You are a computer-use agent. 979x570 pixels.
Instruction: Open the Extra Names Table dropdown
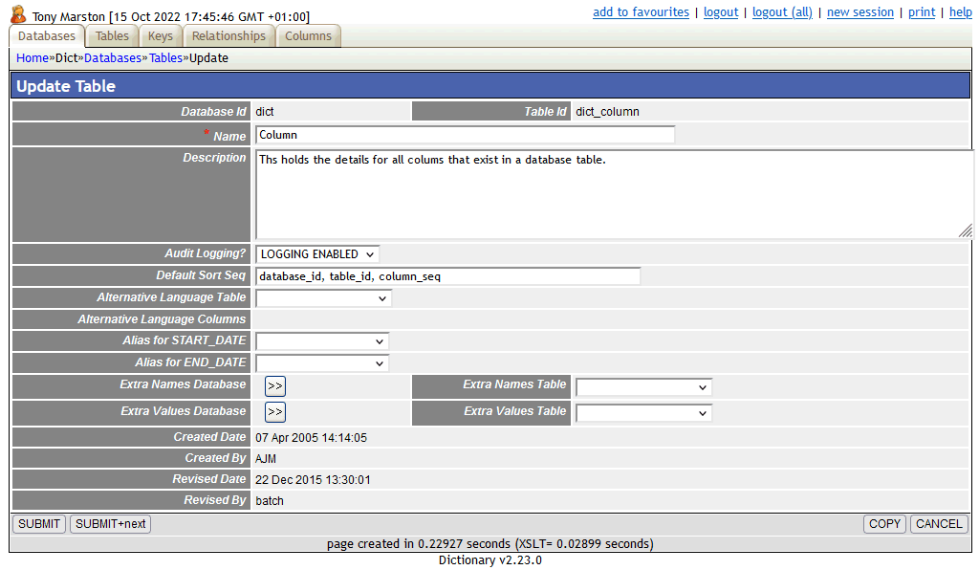pyautogui.click(x=643, y=386)
